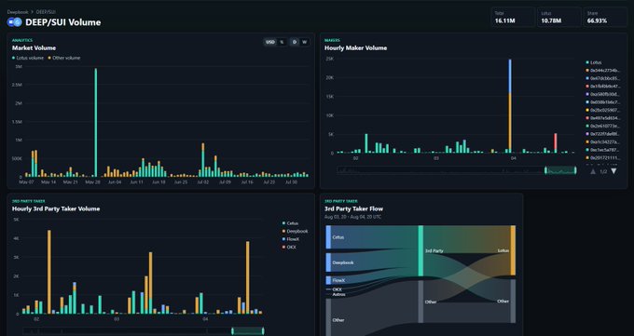Image resolution: width=634 pixels, height=336 pixels.
Task: Click the Lotus destination Sankey node
Action: click(513, 250)
